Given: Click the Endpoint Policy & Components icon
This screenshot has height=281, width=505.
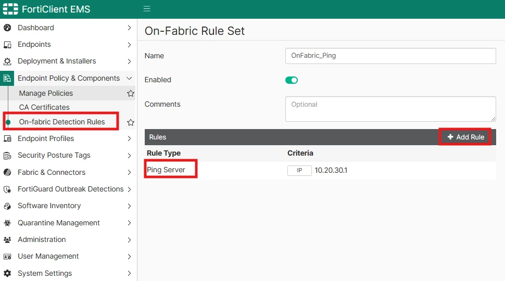Looking at the screenshot, I should pos(7,78).
